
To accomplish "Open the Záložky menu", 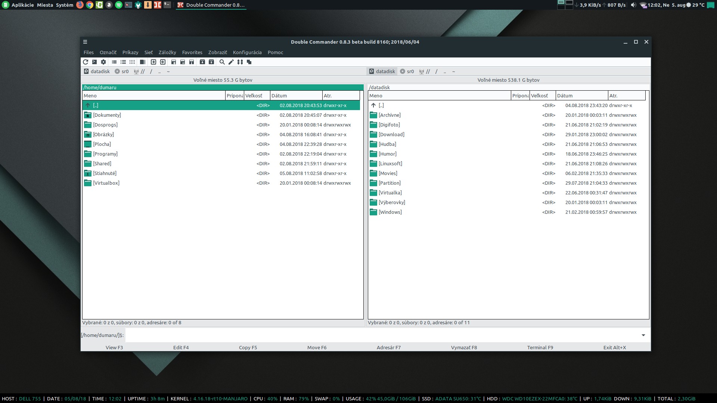I will [167, 52].
